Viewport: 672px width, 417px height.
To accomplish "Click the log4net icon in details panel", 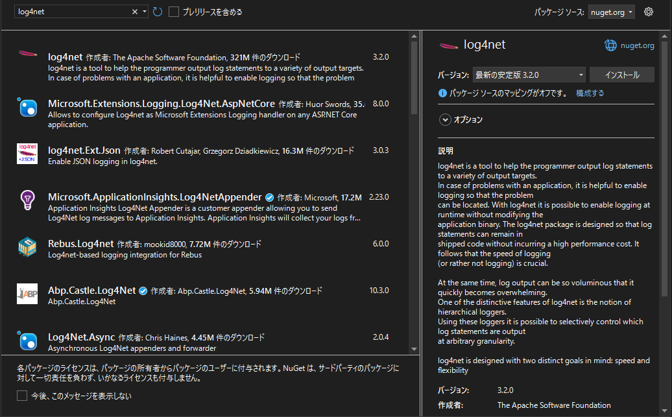I will coord(449,45).
